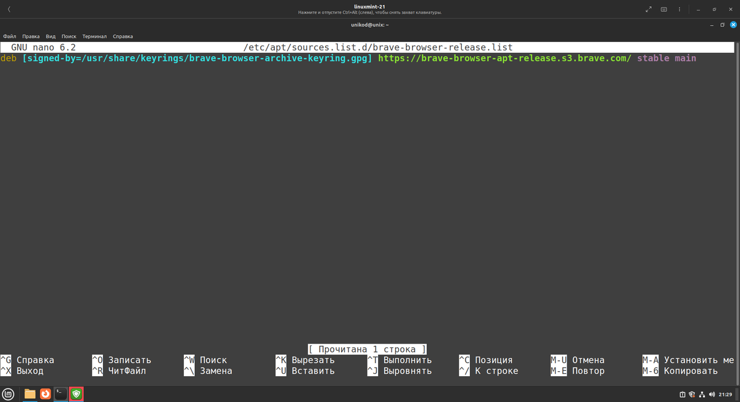Screen dimensions: 740x402
Task: Click the ^K Вырезать shortcut
Action: click(305, 360)
